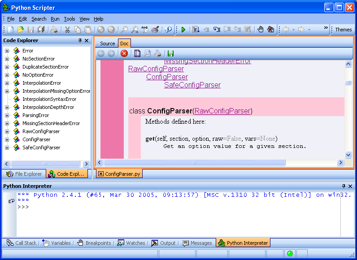Open the Search menu

coord(39,19)
